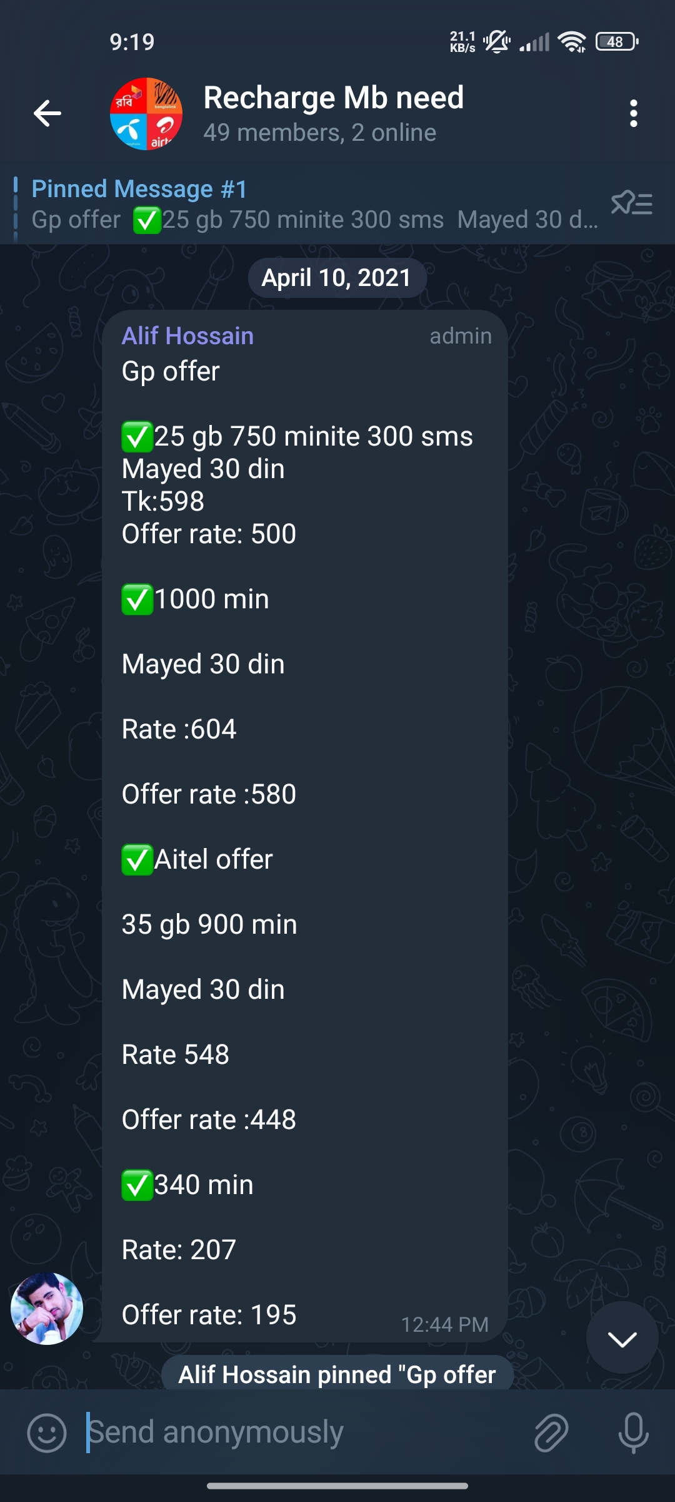Tap the April 10, 2021 date badge
This screenshot has height=1502, width=675.
[337, 278]
